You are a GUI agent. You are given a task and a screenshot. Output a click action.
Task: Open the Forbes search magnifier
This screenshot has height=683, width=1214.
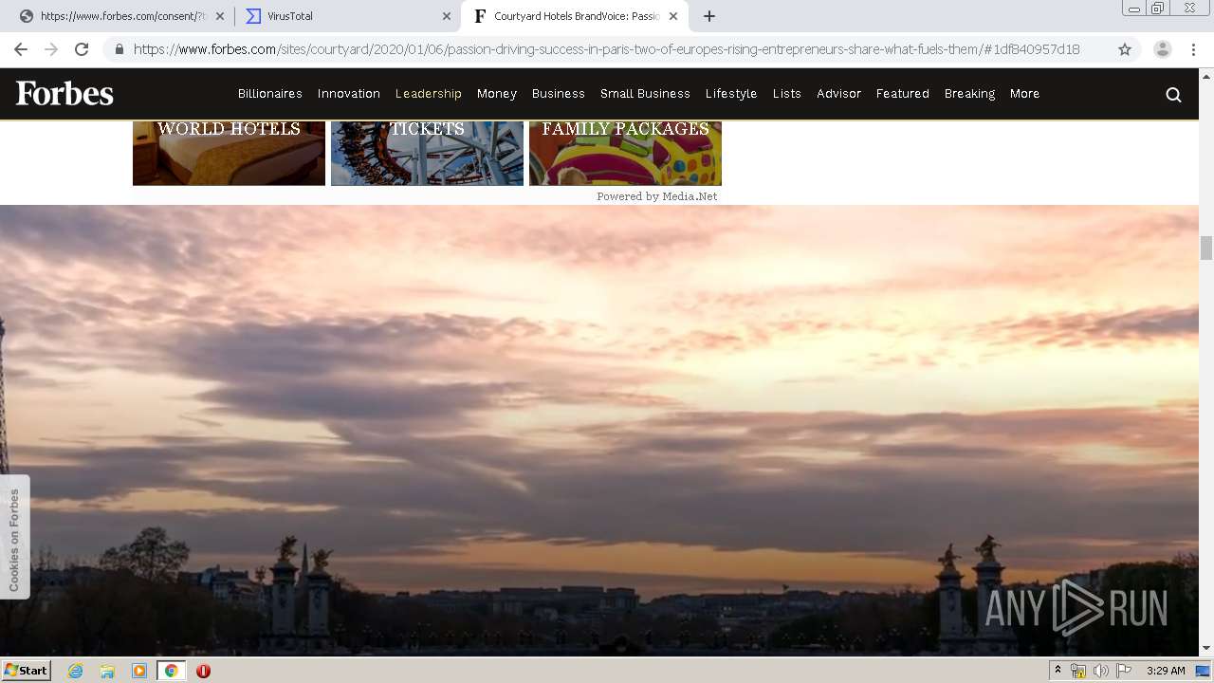pos(1173,94)
